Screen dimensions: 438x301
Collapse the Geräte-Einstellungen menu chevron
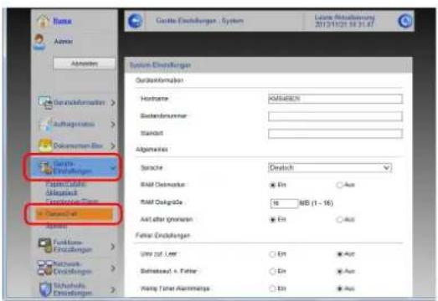[113, 168]
